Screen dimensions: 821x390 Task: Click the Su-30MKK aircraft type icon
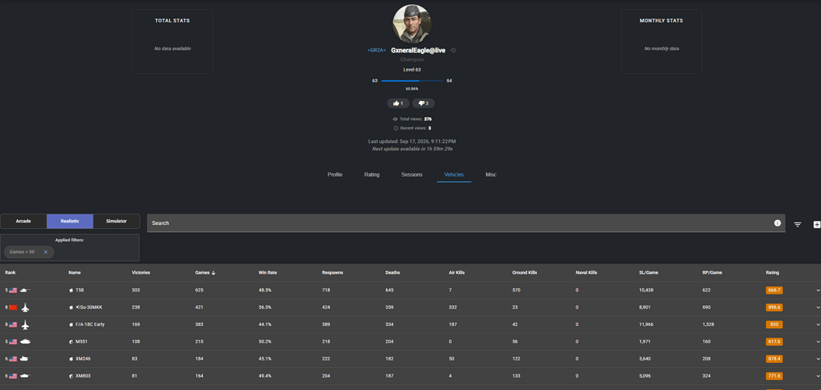[25, 307]
